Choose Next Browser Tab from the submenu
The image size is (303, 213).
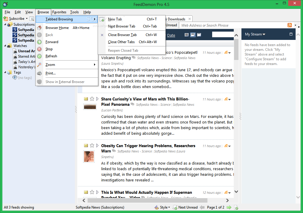(x=132, y=26)
